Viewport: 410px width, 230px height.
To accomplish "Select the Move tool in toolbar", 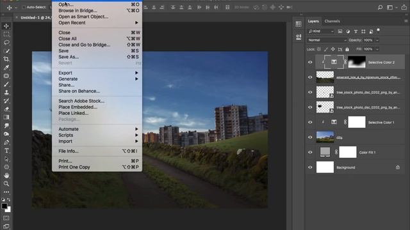I will pyautogui.click(x=6, y=26).
